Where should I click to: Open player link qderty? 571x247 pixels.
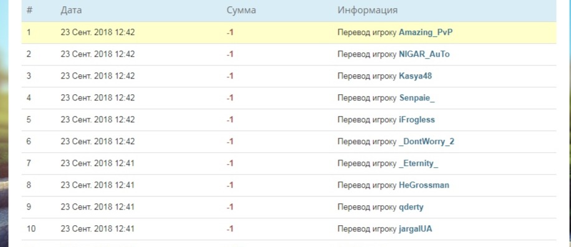[x=411, y=207]
